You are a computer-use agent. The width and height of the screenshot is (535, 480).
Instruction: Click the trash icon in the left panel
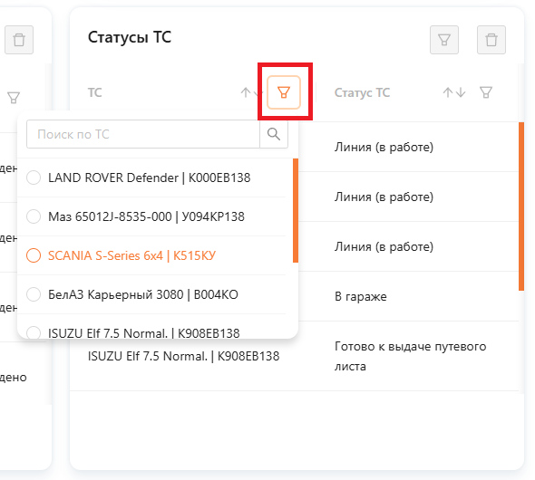coord(19,40)
